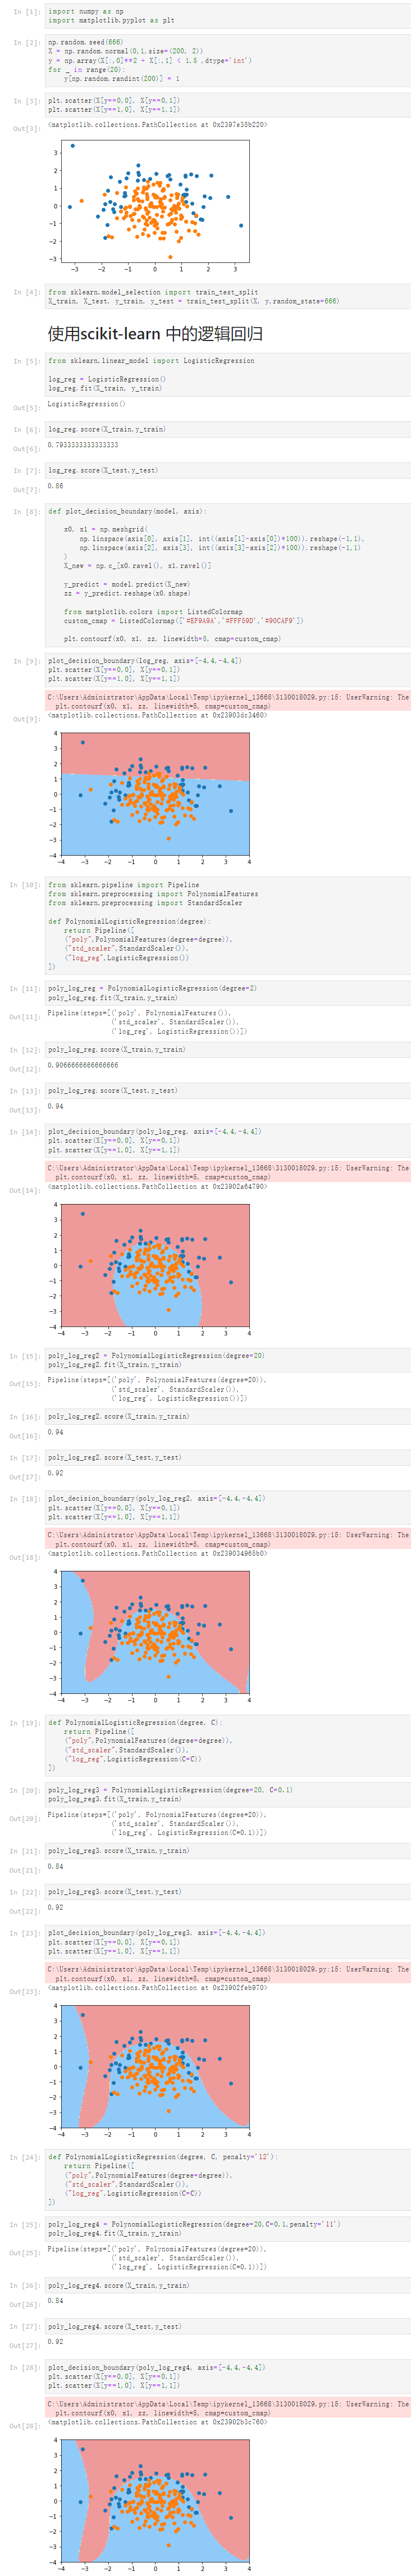
Task: Click the Out[7] value 0.86
Action: (55, 486)
